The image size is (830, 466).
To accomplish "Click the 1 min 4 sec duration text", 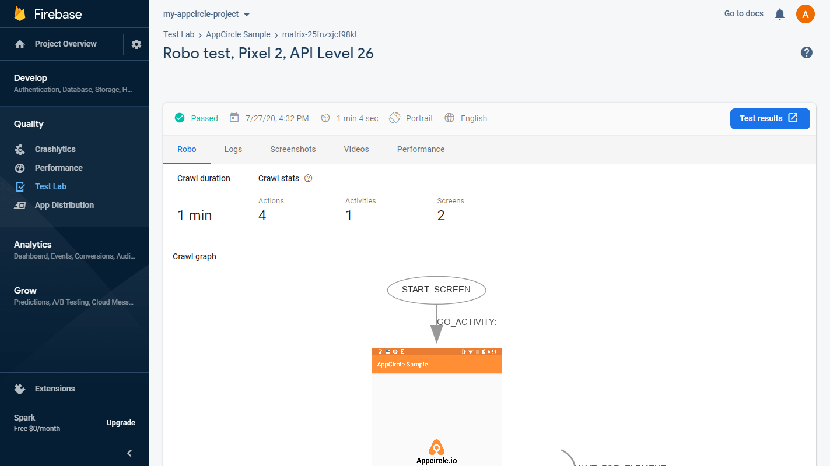I will pos(358,118).
